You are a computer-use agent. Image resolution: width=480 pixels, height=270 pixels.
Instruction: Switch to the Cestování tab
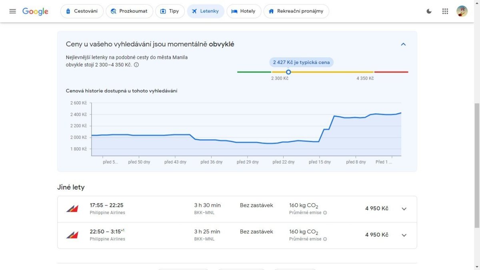tap(82, 11)
